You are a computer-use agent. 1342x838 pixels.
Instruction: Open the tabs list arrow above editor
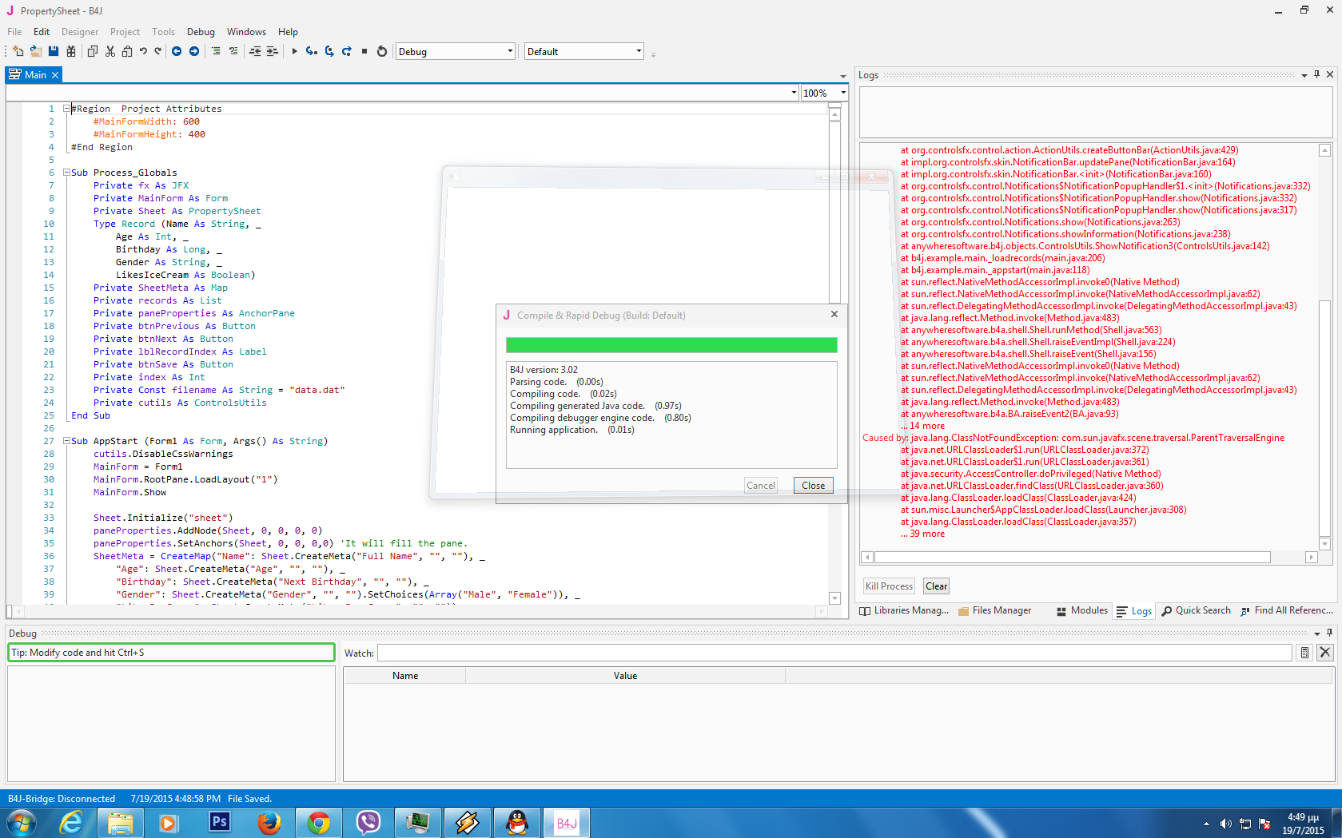point(842,76)
